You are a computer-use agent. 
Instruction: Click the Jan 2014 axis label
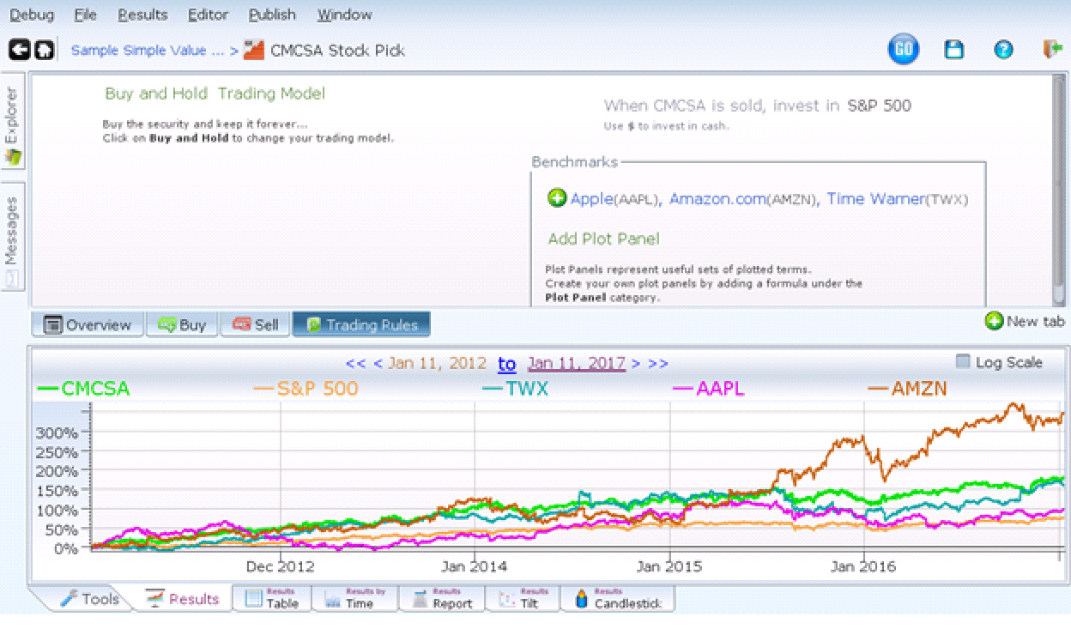[474, 566]
